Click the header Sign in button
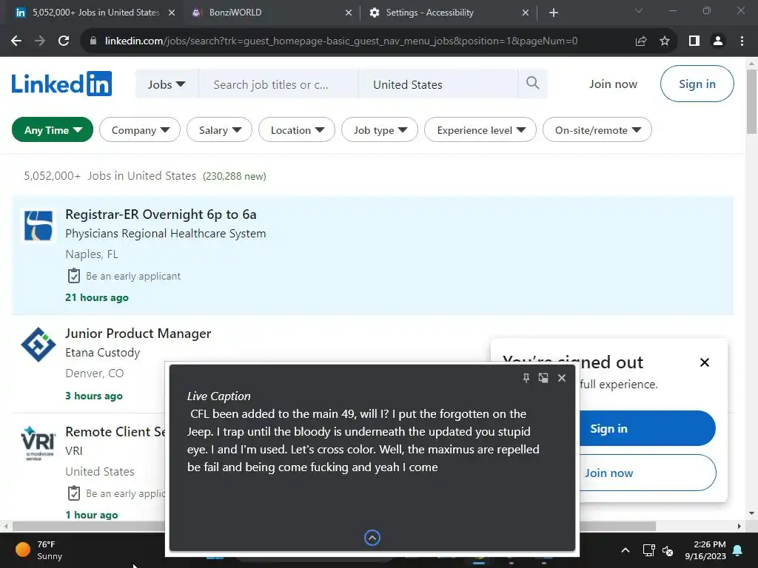 (697, 84)
